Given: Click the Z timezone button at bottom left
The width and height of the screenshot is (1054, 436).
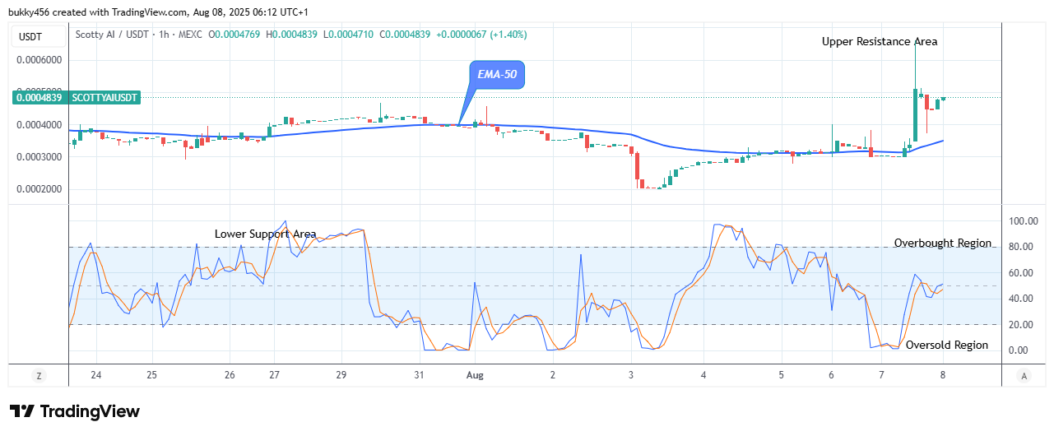Looking at the screenshot, I should click(x=38, y=375).
